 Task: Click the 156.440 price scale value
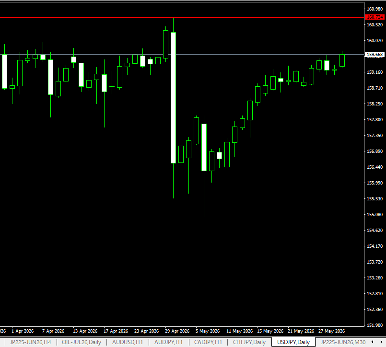(374, 167)
